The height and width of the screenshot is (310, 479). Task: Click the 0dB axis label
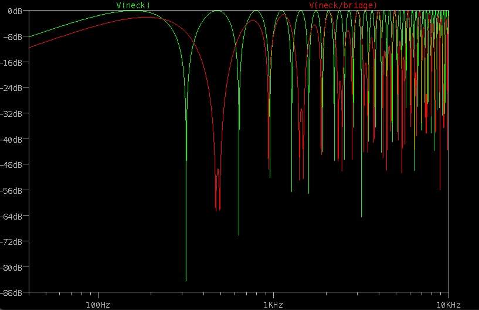point(15,11)
